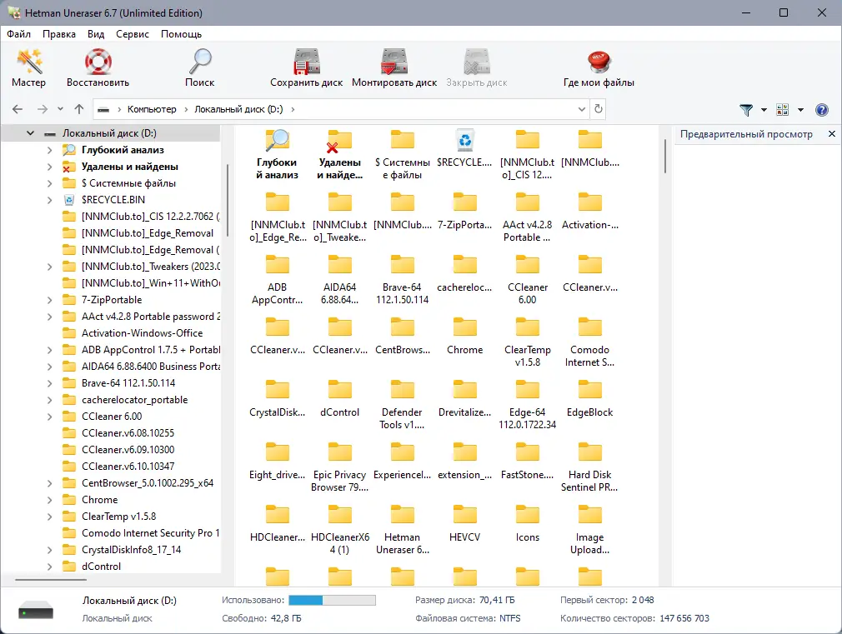Screen dimensions: 842x634
Task: Select CrystalDiskInfo8_17_14 in the tree
Action: click(131, 549)
